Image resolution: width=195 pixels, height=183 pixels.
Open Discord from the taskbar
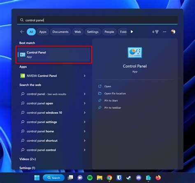[139, 178]
